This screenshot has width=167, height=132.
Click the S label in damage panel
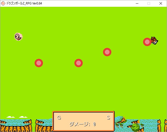pyautogui.click(x=108, y=118)
